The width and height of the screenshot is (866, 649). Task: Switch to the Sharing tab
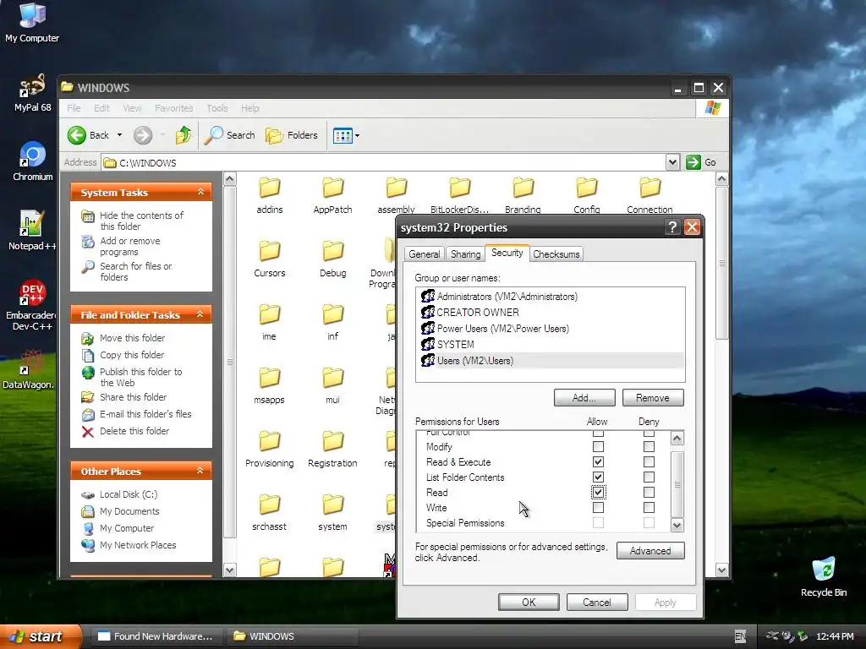point(465,254)
